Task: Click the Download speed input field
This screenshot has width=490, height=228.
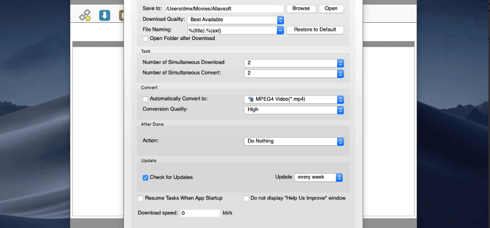Action: [200, 213]
